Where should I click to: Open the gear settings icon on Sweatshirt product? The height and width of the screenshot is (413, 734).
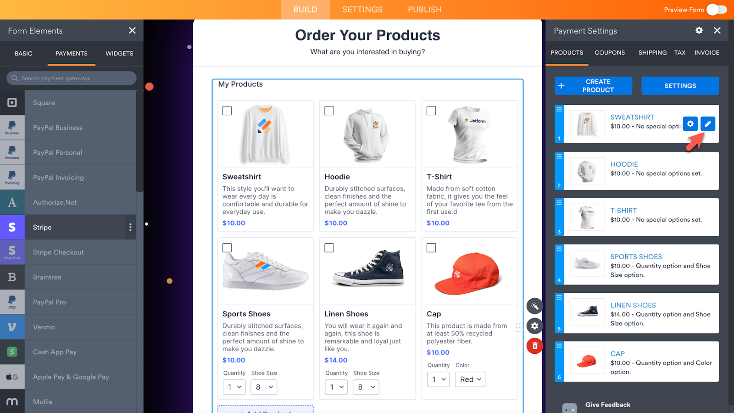tap(690, 124)
